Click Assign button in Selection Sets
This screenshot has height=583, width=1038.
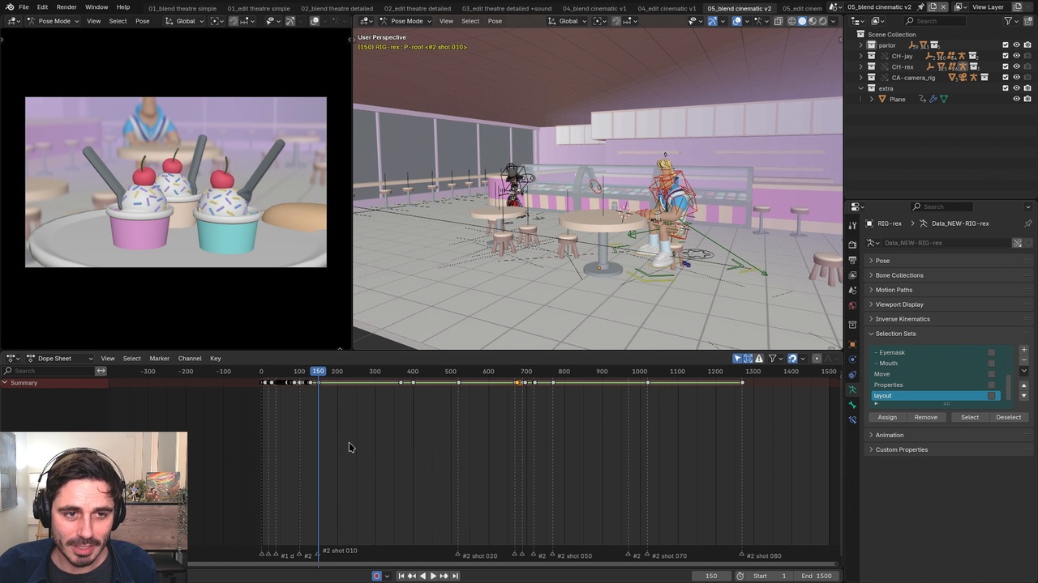point(887,418)
